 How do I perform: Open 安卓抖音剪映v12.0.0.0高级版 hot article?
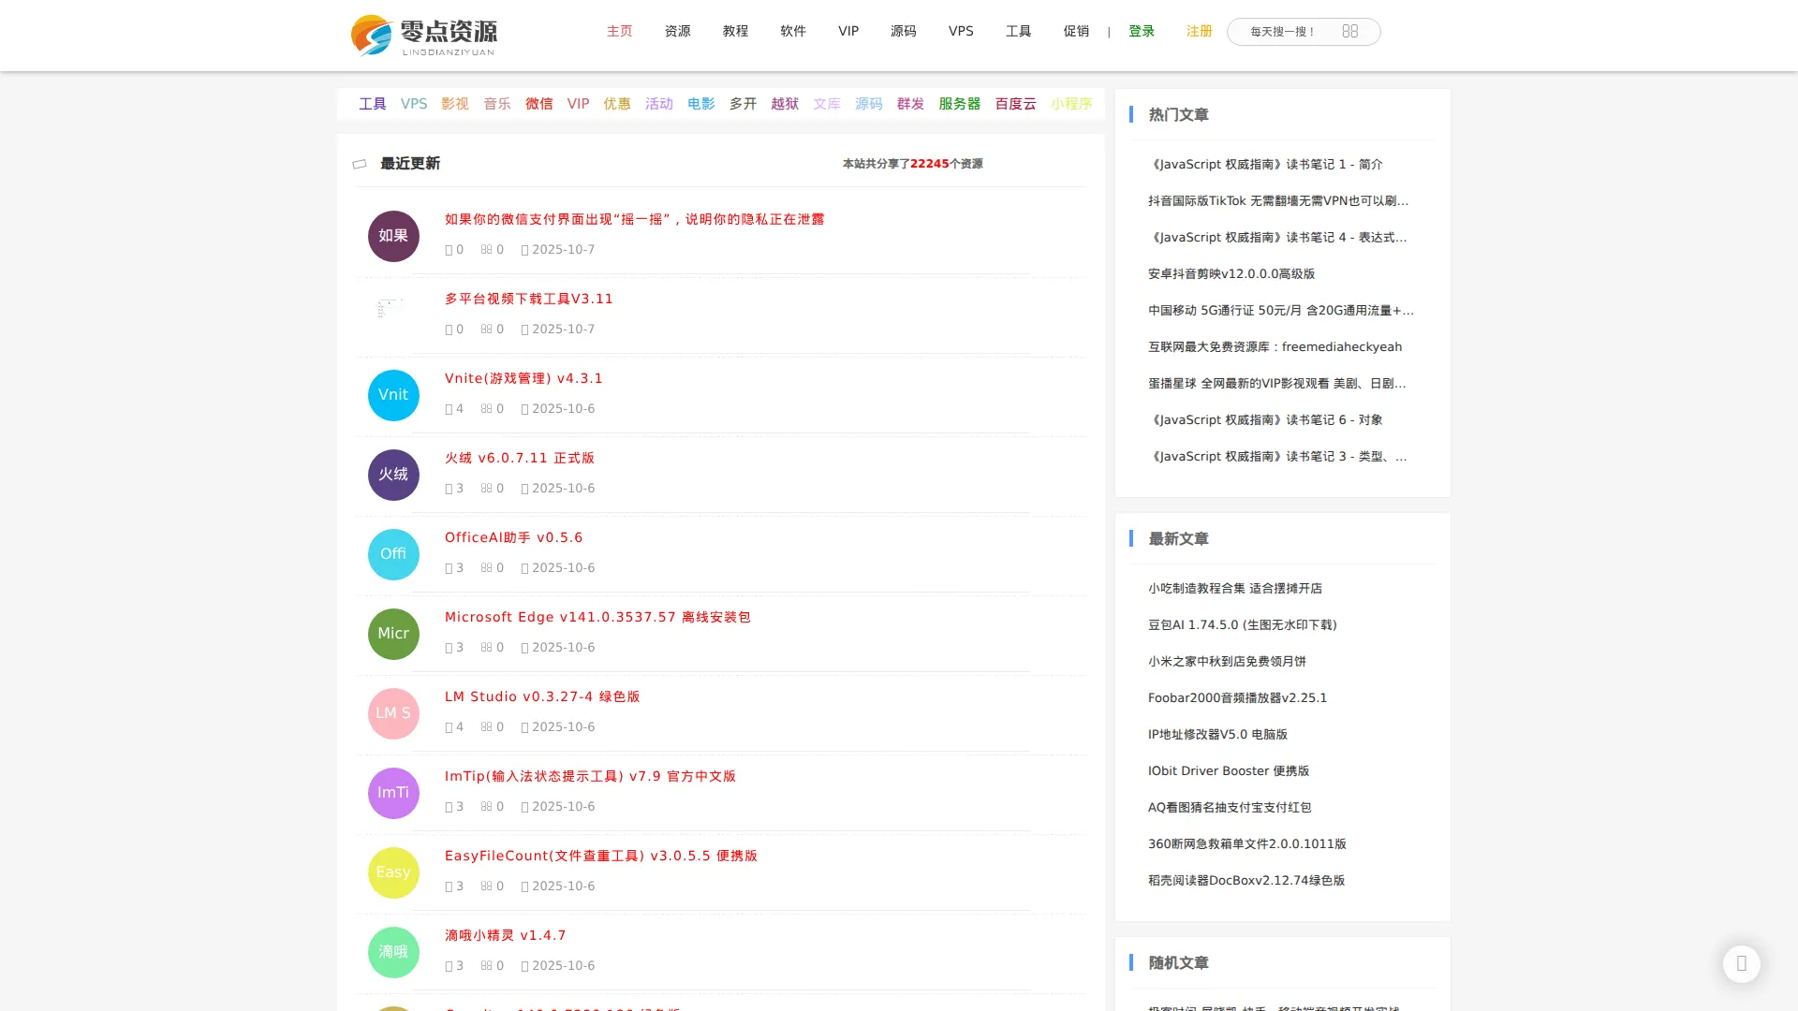point(1231,274)
